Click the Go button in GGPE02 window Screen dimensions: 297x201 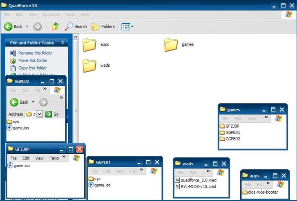[52, 114]
